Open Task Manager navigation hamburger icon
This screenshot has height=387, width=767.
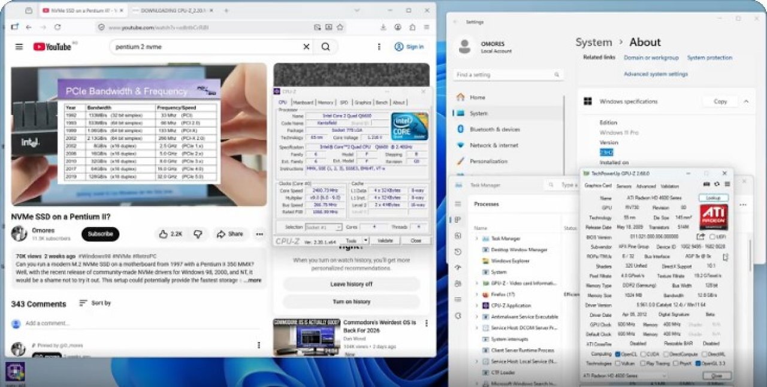[458, 204]
